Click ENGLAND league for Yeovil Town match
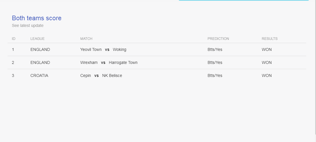Screen dimensions: 316x142 (40, 49)
